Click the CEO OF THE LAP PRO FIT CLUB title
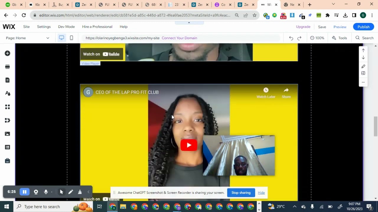The height and width of the screenshot is (212, 378). tap(127, 92)
